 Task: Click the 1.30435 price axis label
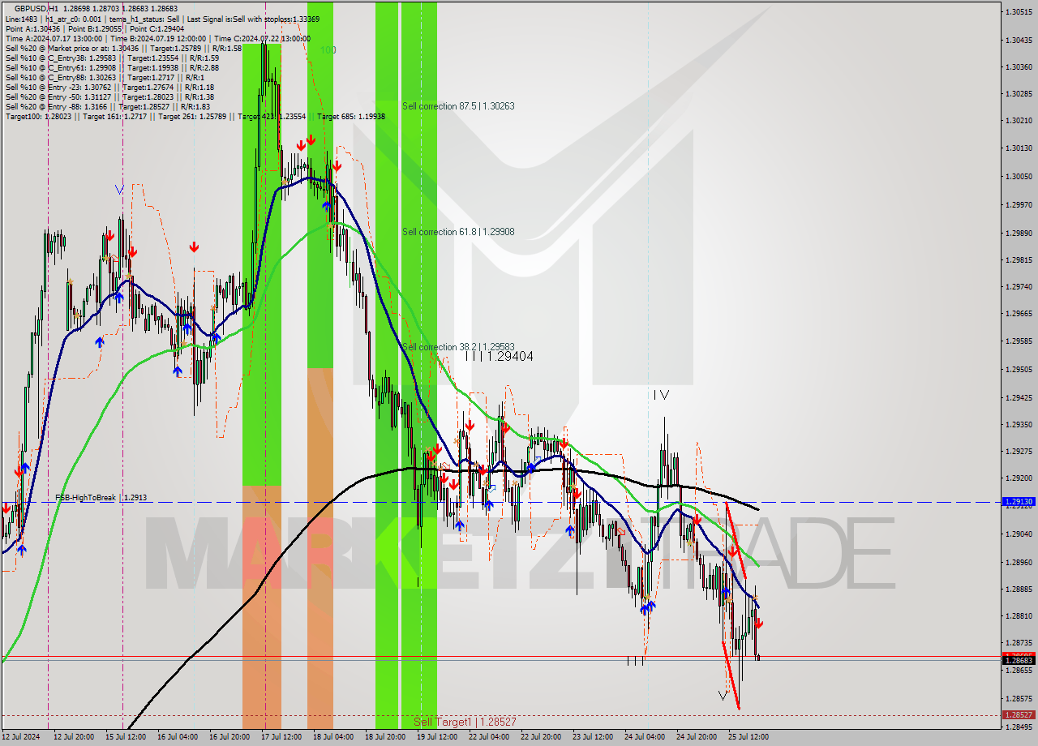click(1018, 40)
